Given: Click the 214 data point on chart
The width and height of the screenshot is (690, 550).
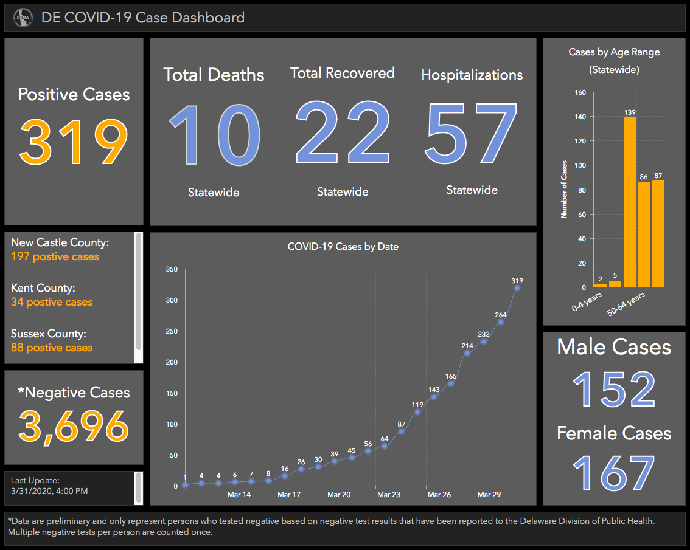Looking at the screenshot, I should point(467,354).
